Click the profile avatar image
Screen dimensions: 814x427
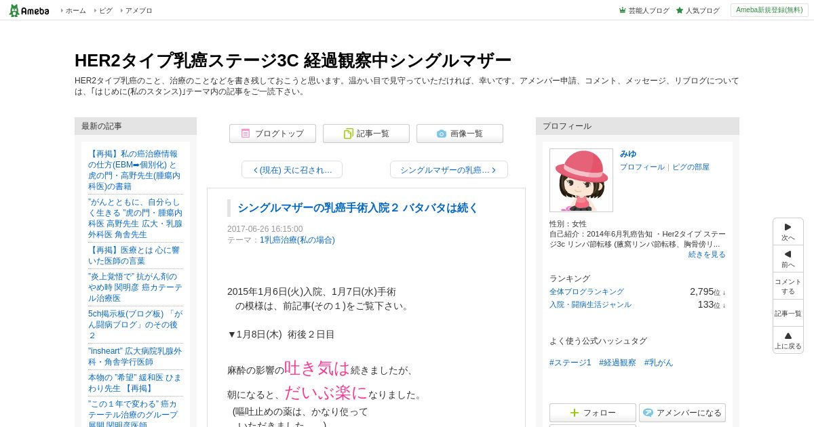coord(581,180)
